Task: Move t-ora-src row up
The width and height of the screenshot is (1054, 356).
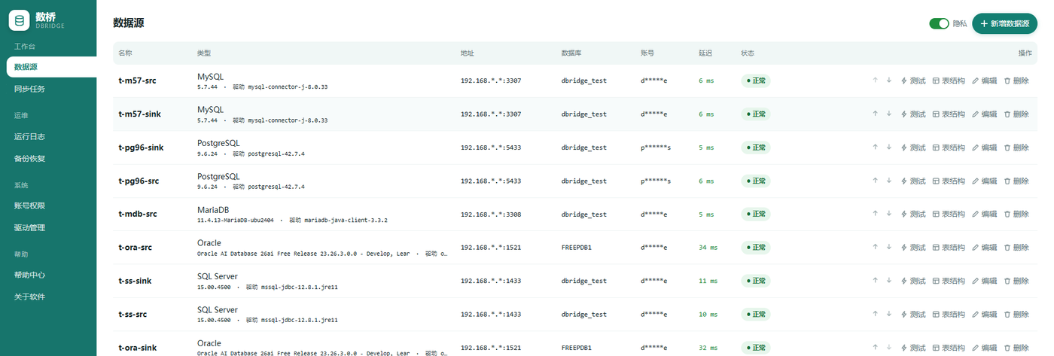Action: 875,247
